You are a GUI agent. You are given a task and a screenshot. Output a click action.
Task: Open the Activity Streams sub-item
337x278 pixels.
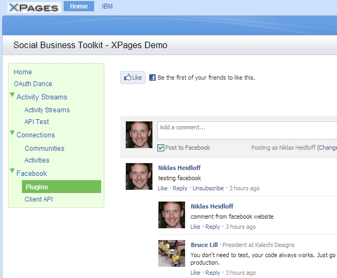coord(47,110)
